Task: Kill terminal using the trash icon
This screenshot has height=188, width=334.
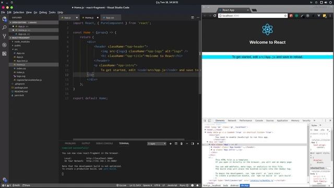Action: pos(182,144)
